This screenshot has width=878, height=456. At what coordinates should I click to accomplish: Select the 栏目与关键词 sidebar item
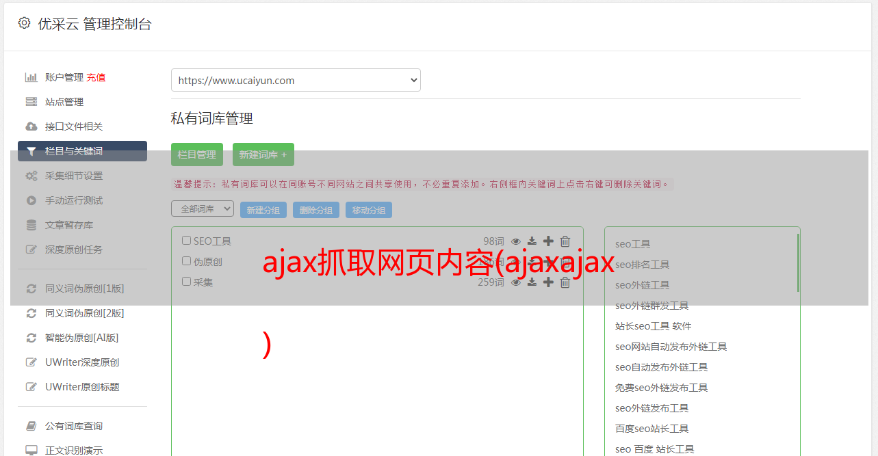82,151
